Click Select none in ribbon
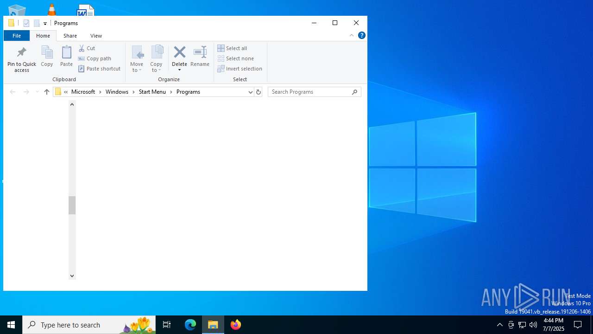The height and width of the screenshot is (334, 593). (x=235, y=58)
